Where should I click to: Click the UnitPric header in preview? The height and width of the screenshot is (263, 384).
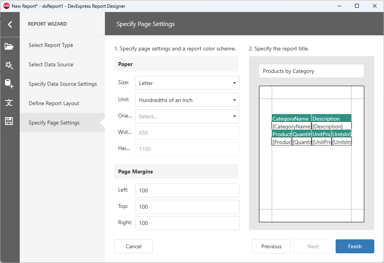click(322, 134)
